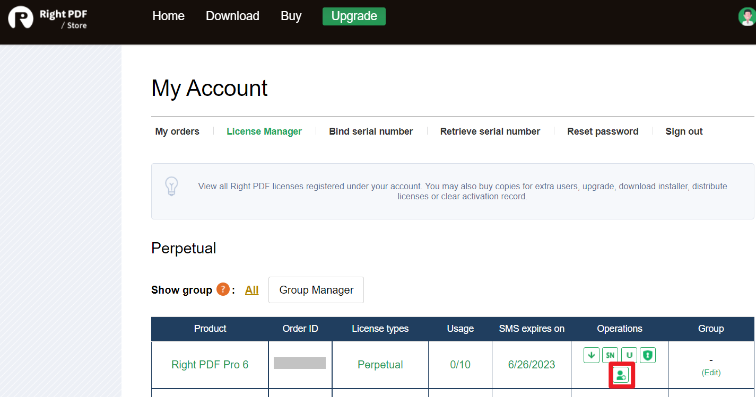Image resolution: width=756 pixels, height=397 pixels.
Task: Click the My Account heading
Action: (x=210, y=88)
